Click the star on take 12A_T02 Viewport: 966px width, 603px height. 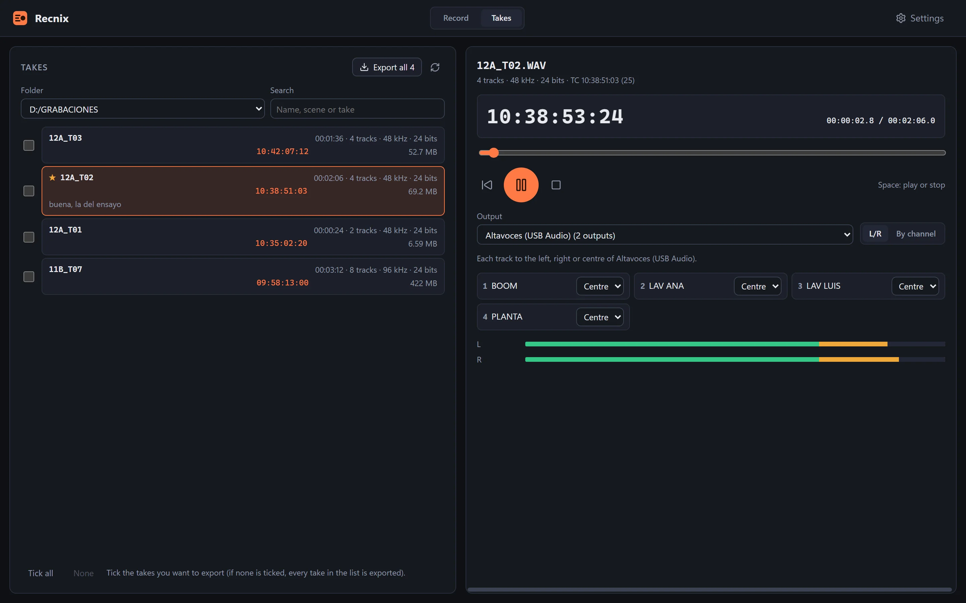click(52, 178)
